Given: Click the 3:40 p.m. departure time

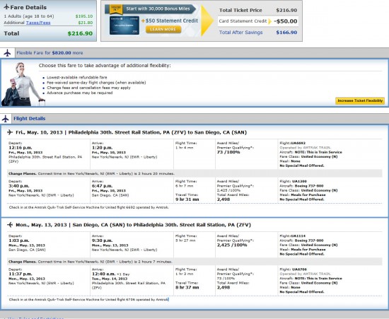Looking at the screenshot, I should click(x=19, y=186).
